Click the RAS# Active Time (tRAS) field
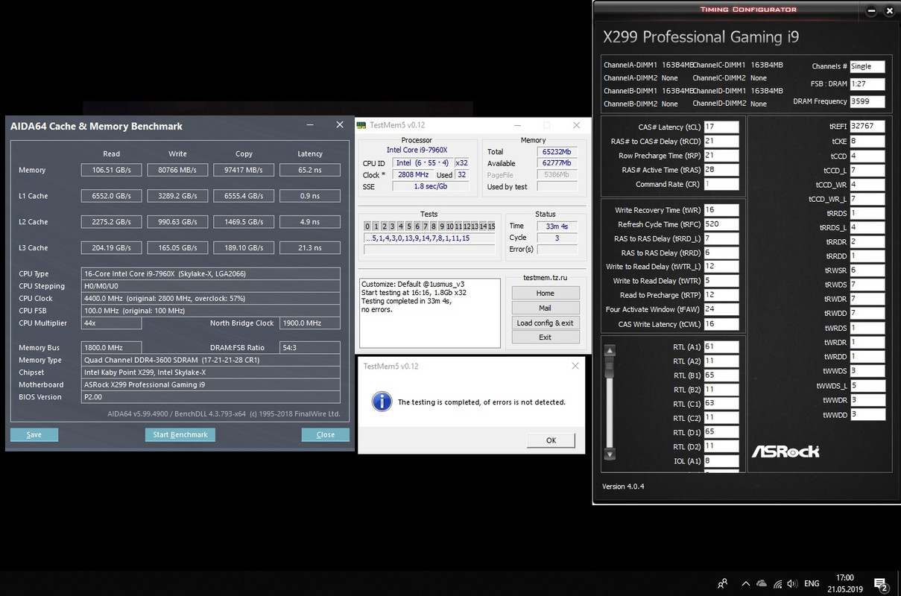The height and width of the screenshot is (596, 901). pos(721,170)
